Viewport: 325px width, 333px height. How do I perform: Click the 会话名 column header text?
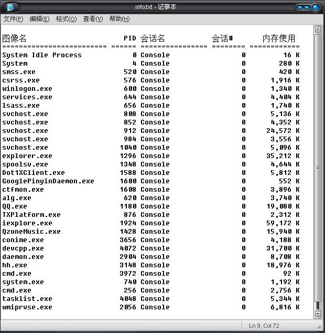153,38
